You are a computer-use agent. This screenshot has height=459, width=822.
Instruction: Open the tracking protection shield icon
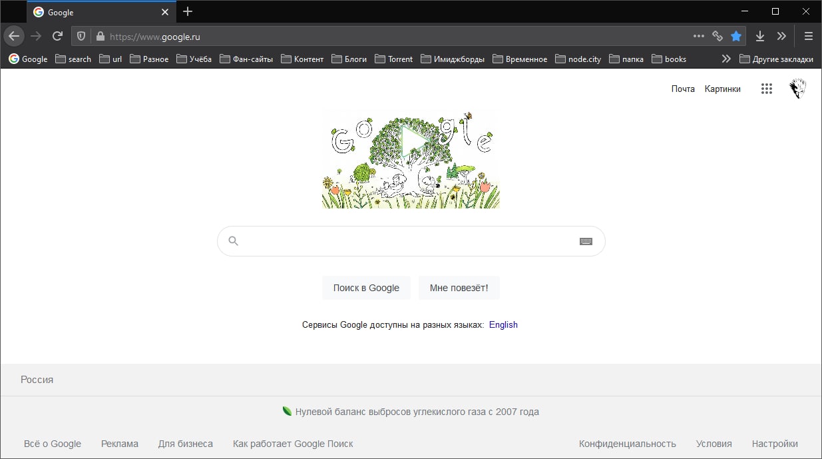click(x=82, y=37)
